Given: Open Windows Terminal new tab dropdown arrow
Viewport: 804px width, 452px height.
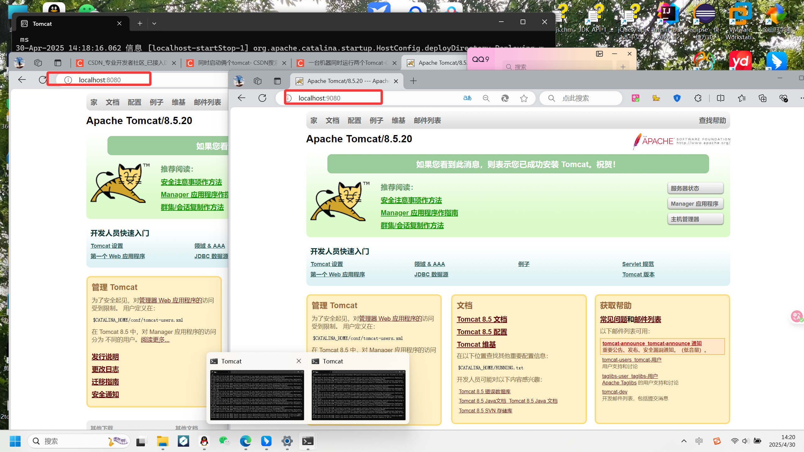Looking at the screenshot, I should point(154,24).
